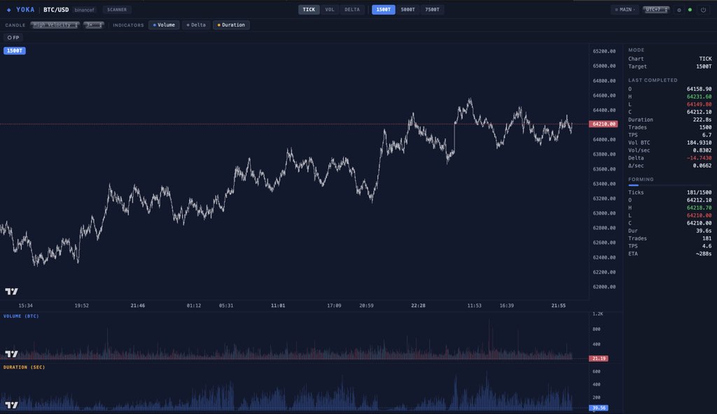
Task: Click the Duration value 222.8s
Action: coord(702,120)
